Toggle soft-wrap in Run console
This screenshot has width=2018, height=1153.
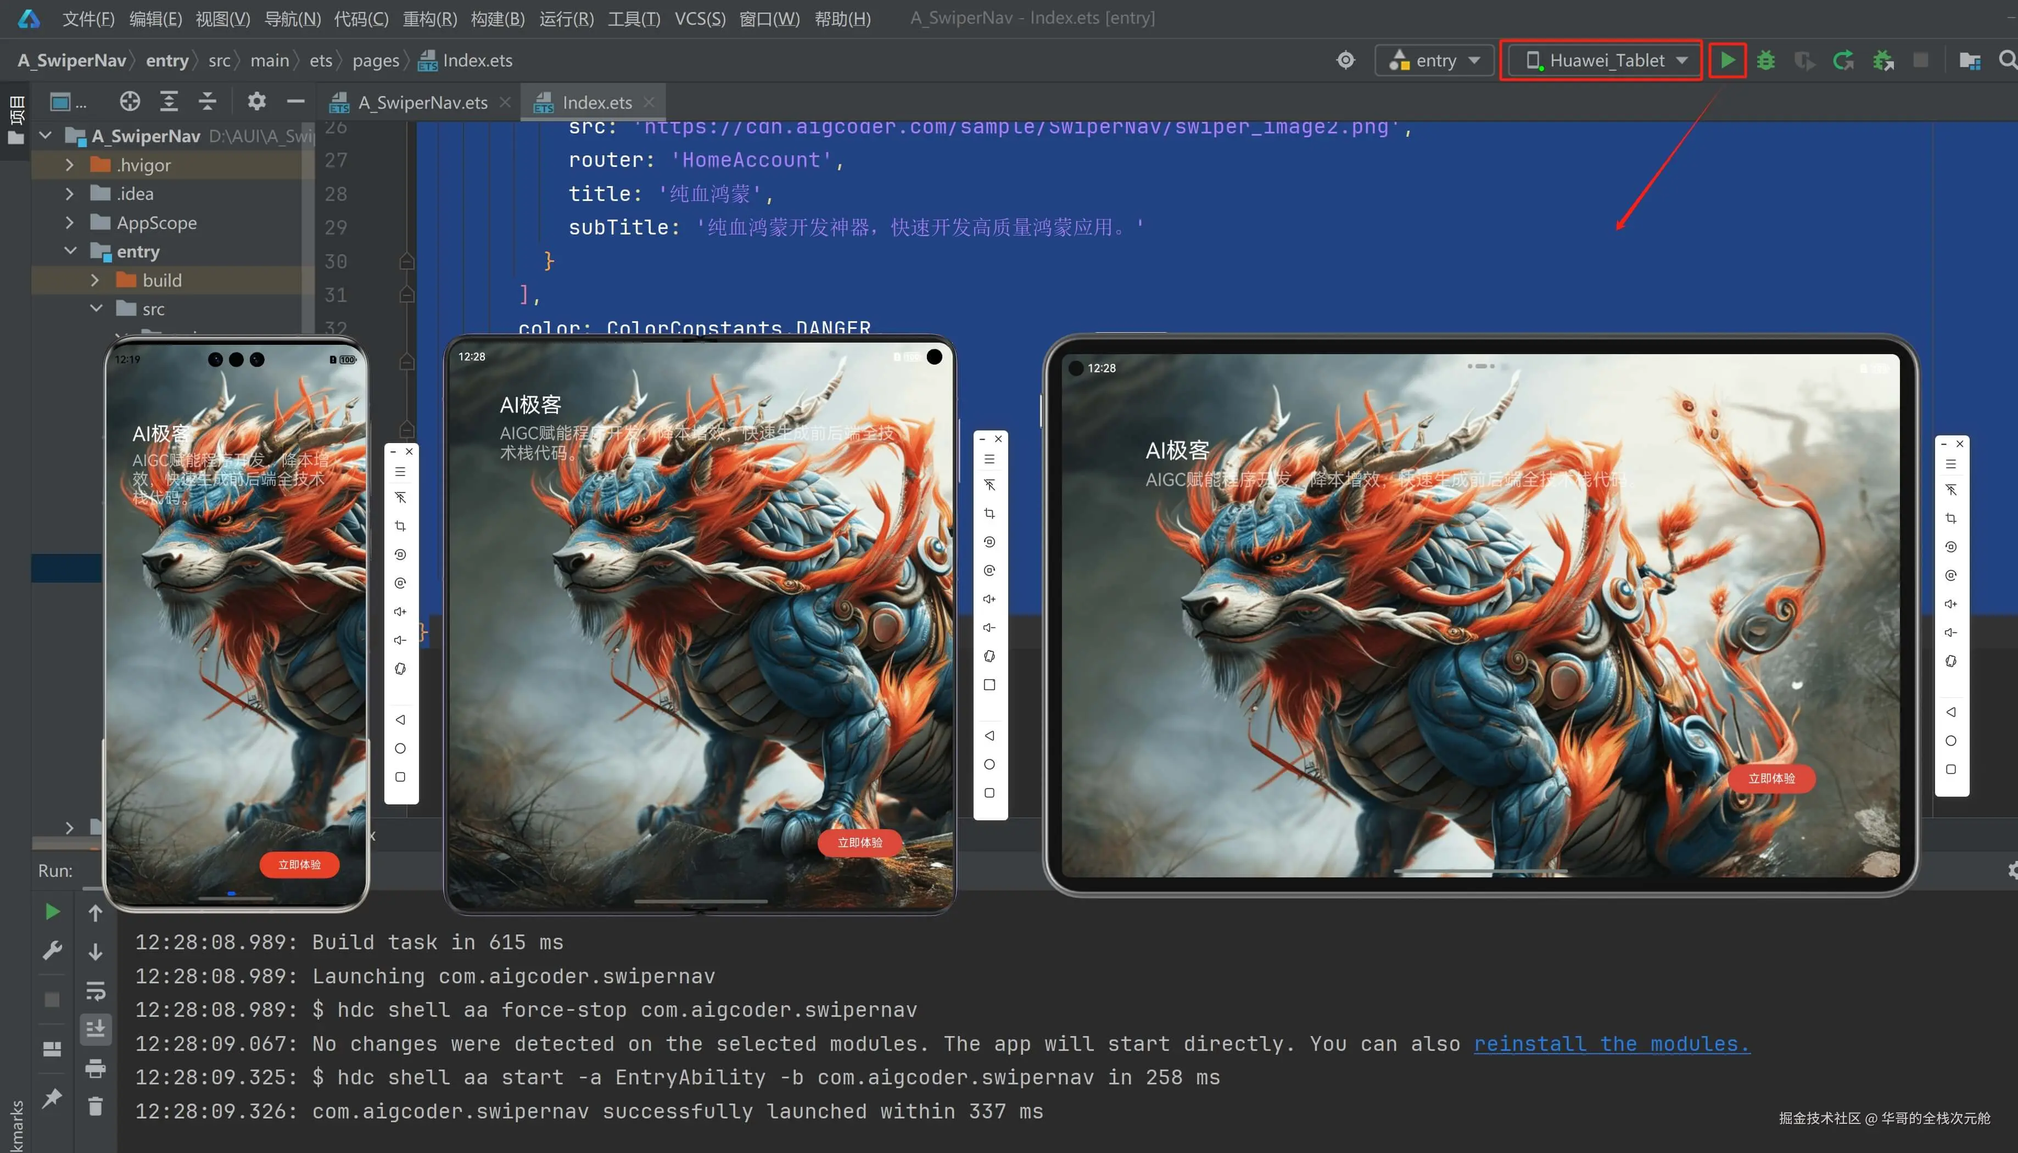click(x=95, y=990)
